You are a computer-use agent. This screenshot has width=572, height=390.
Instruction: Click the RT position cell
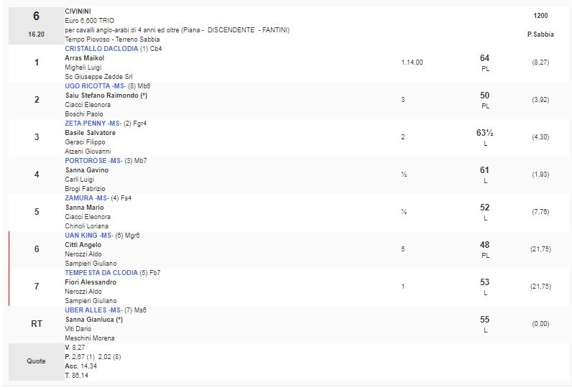tap(37, 324)
